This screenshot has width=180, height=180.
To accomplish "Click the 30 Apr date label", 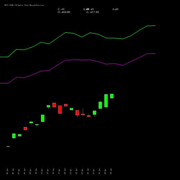I will pos(111,171).
